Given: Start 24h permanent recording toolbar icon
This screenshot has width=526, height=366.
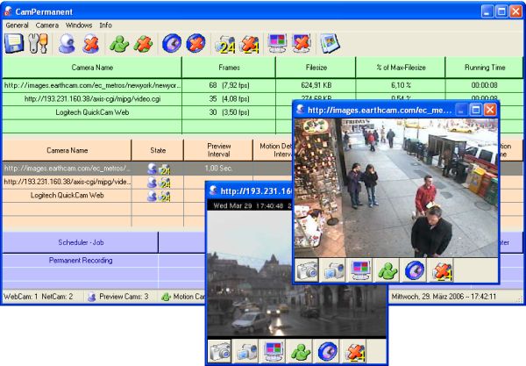Looking at the screenshot, I should (224, 44).
